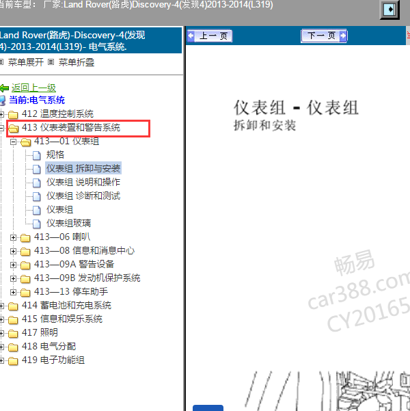Select 413—08 信息和消息中心 tree item
The height and width of the screenshot is (411, 410).
point(84,250)
